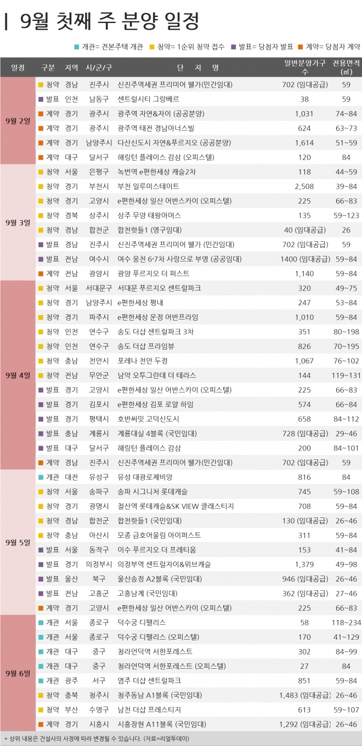Click 광주역 태전 경남아너스빌 entry
This screenshot has width=362, height=746.
pyautogui.click(x=156, y=128)
